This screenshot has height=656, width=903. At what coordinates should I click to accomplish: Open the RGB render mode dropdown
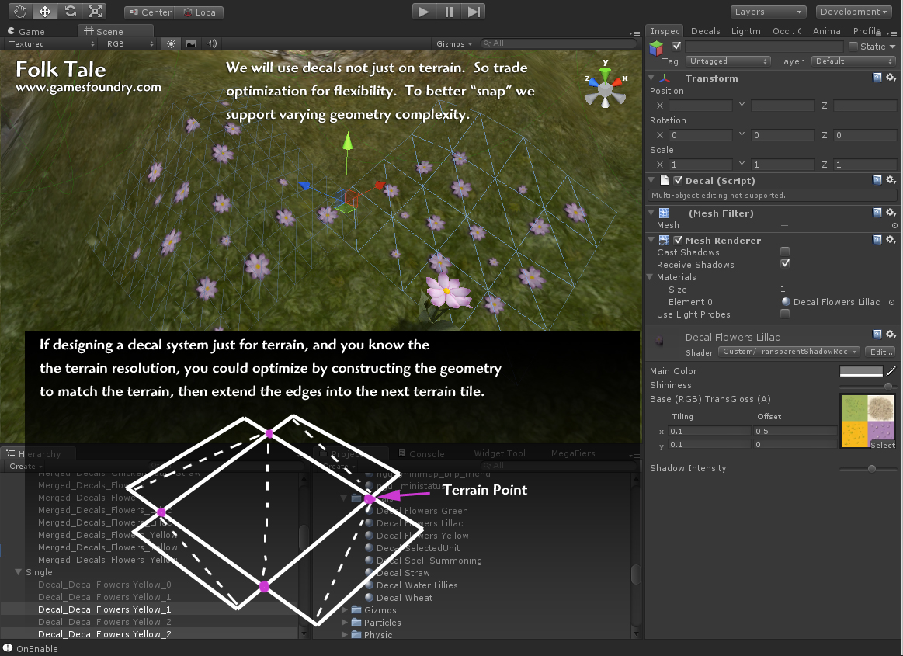pos(130,43)
